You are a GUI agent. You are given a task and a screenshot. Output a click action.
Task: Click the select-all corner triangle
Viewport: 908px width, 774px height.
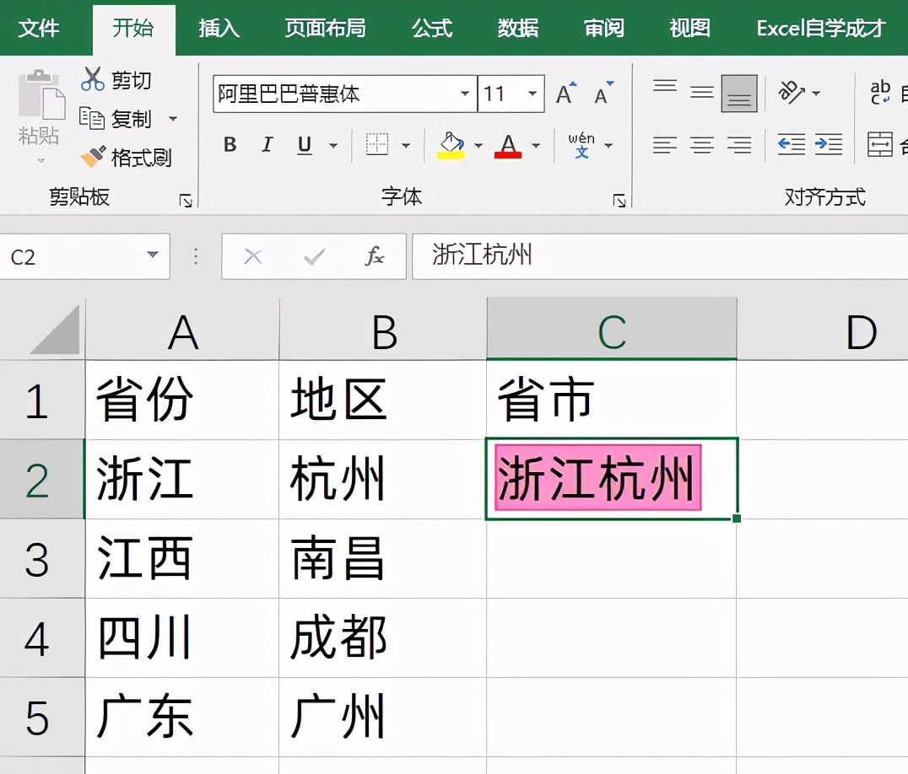pyautogui.click(x=55, y=331)
